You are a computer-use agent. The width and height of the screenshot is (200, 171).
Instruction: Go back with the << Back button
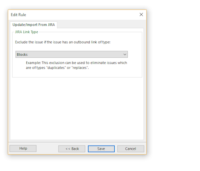(72, 148)
